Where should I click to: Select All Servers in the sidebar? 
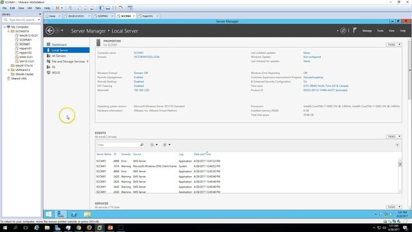59,56
